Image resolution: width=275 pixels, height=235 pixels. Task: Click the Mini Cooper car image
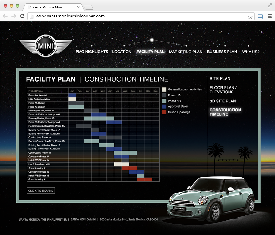(210, 199)
